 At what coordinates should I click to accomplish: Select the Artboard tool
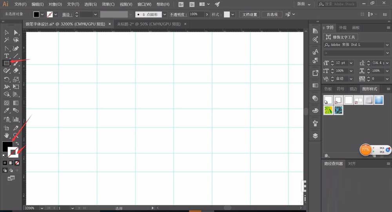[7, 128]
